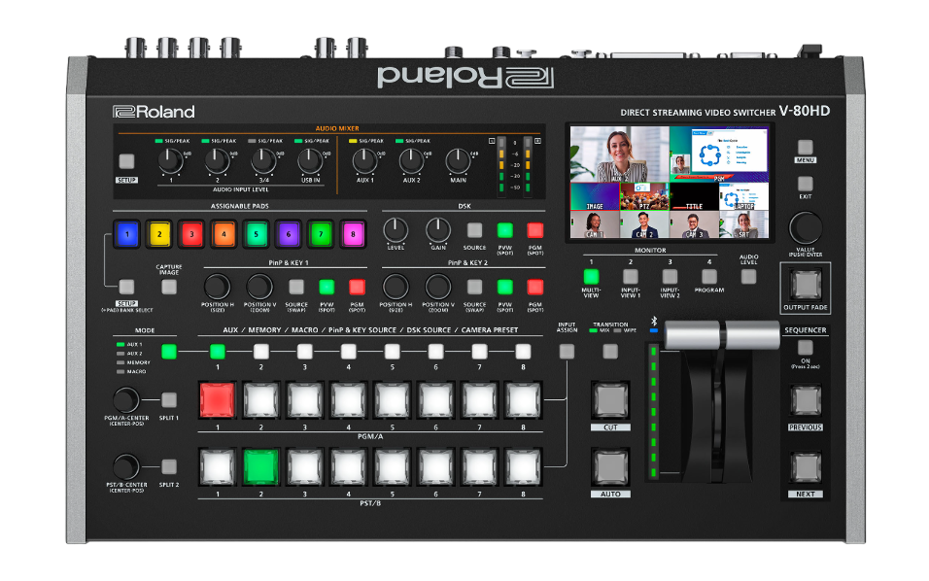The width and height of the screenshot is (929, 581).
Task: Push the green MODE select button
Action: tap(169, 352)
